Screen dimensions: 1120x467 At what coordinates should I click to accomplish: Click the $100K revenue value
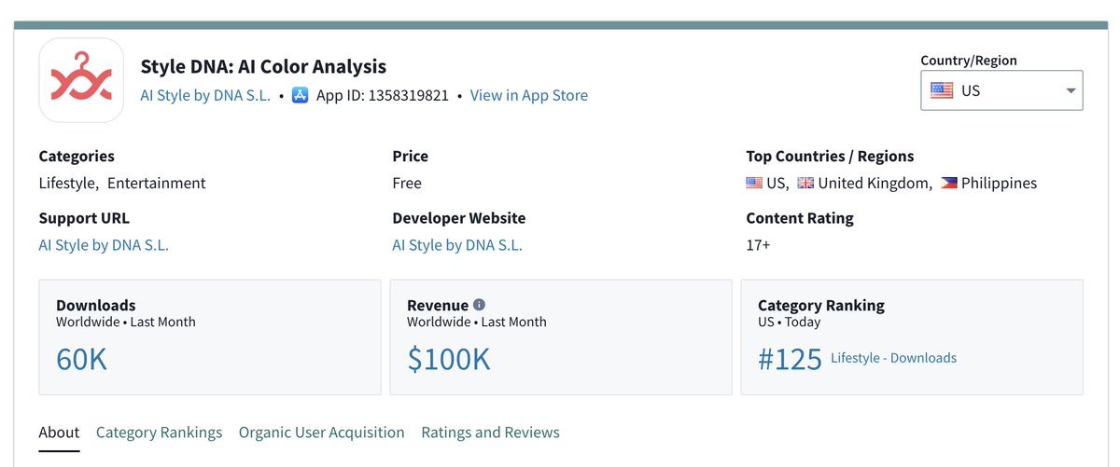448,359
